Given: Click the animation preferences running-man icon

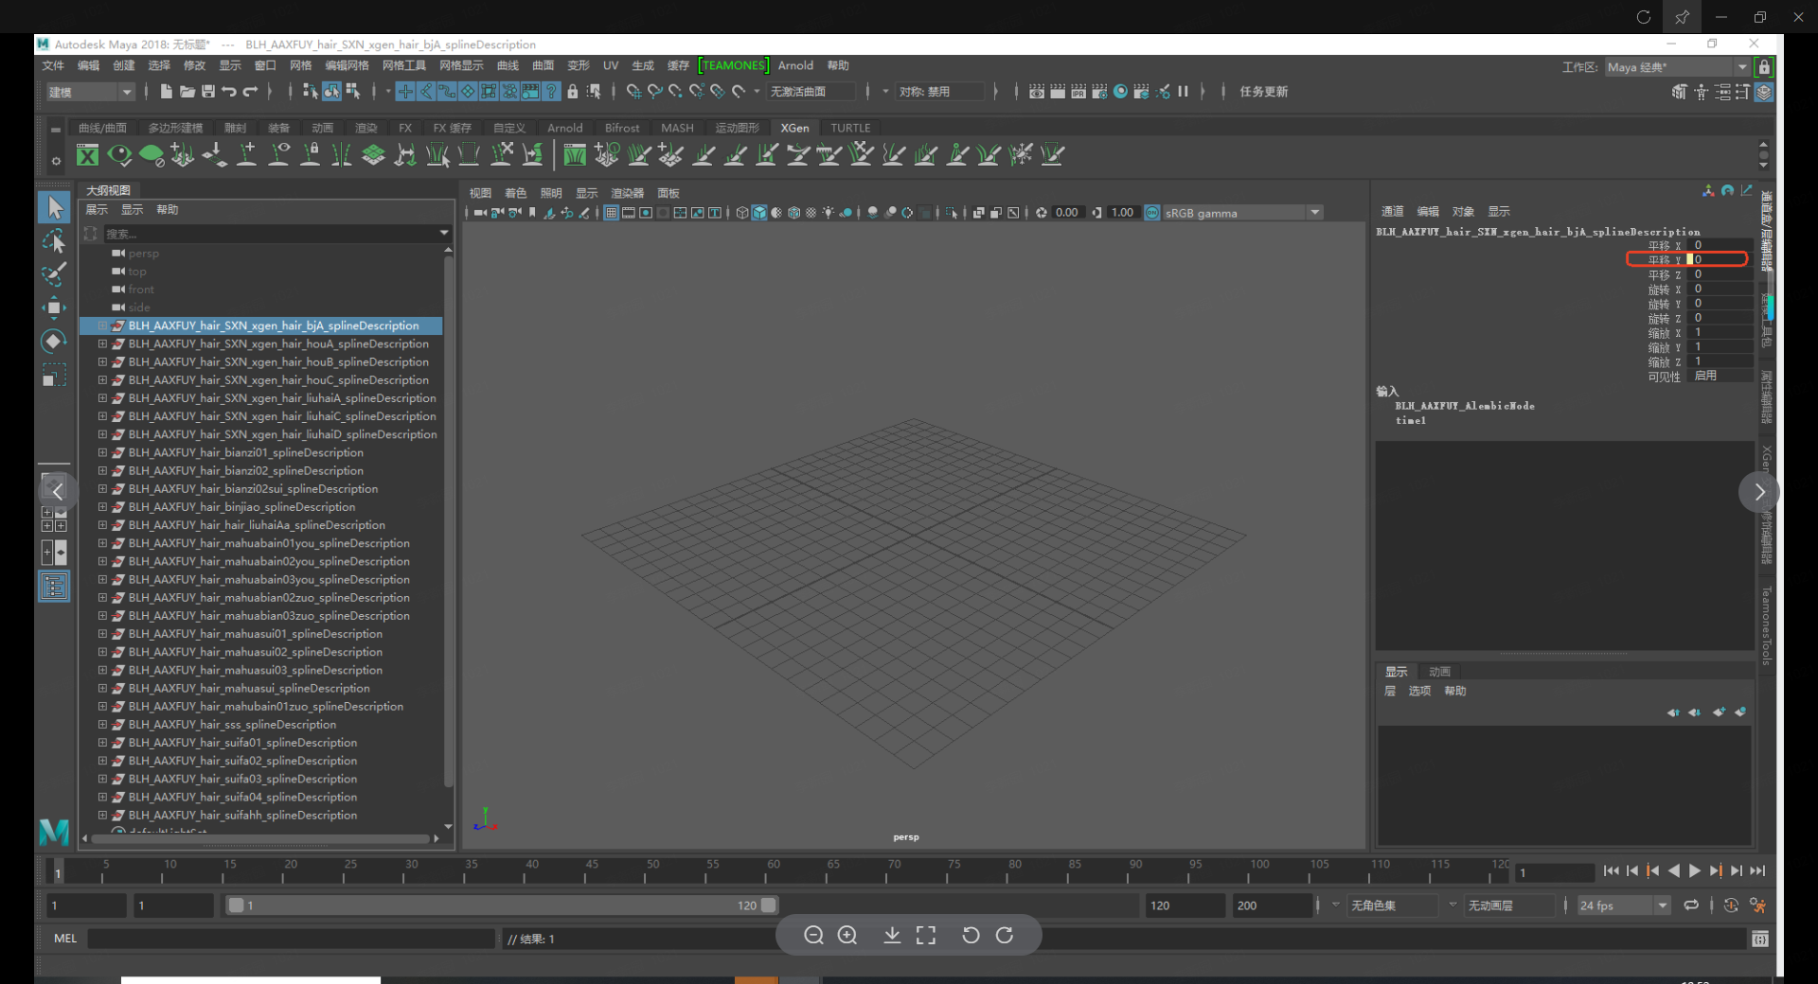Looking at the screenshot, I should (1757, 905).
